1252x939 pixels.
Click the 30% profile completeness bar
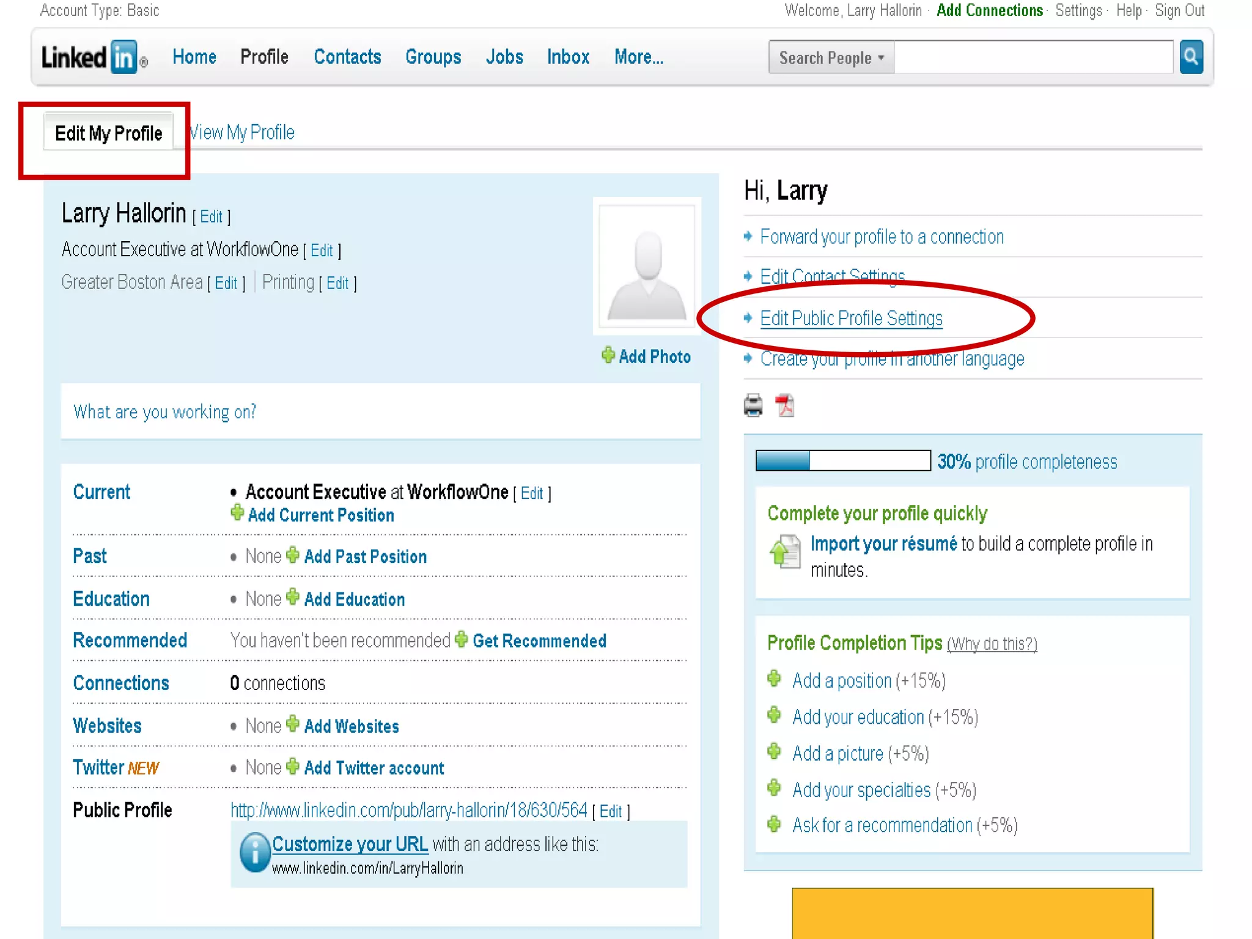[x=842, y=461]
